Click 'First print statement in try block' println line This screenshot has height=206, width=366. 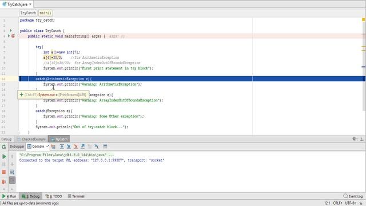point(98,68)
